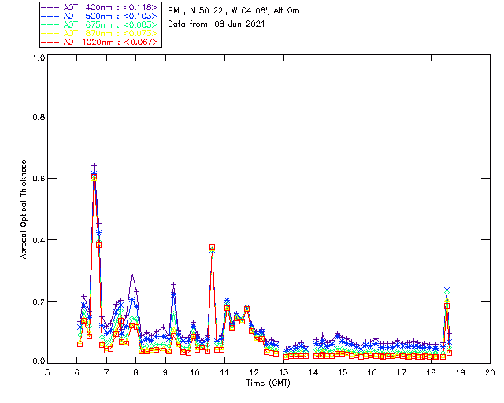Click the 'Data from: 08 Jun 2021' text
This screenshot has height=403, width=504.
click(x=216, y=24)
